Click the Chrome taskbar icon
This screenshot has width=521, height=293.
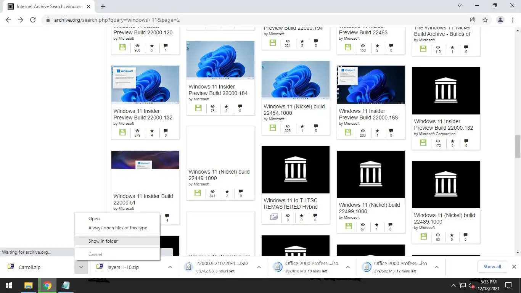tap(47, 285)
